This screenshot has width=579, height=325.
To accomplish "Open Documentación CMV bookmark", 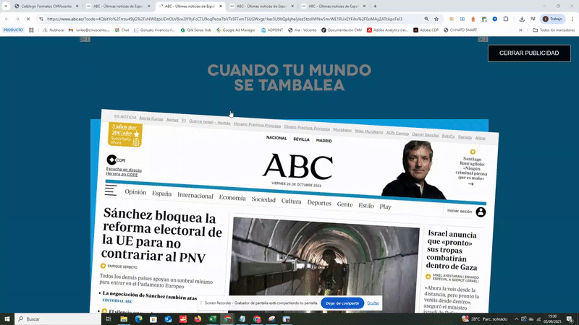I will 342,30.
